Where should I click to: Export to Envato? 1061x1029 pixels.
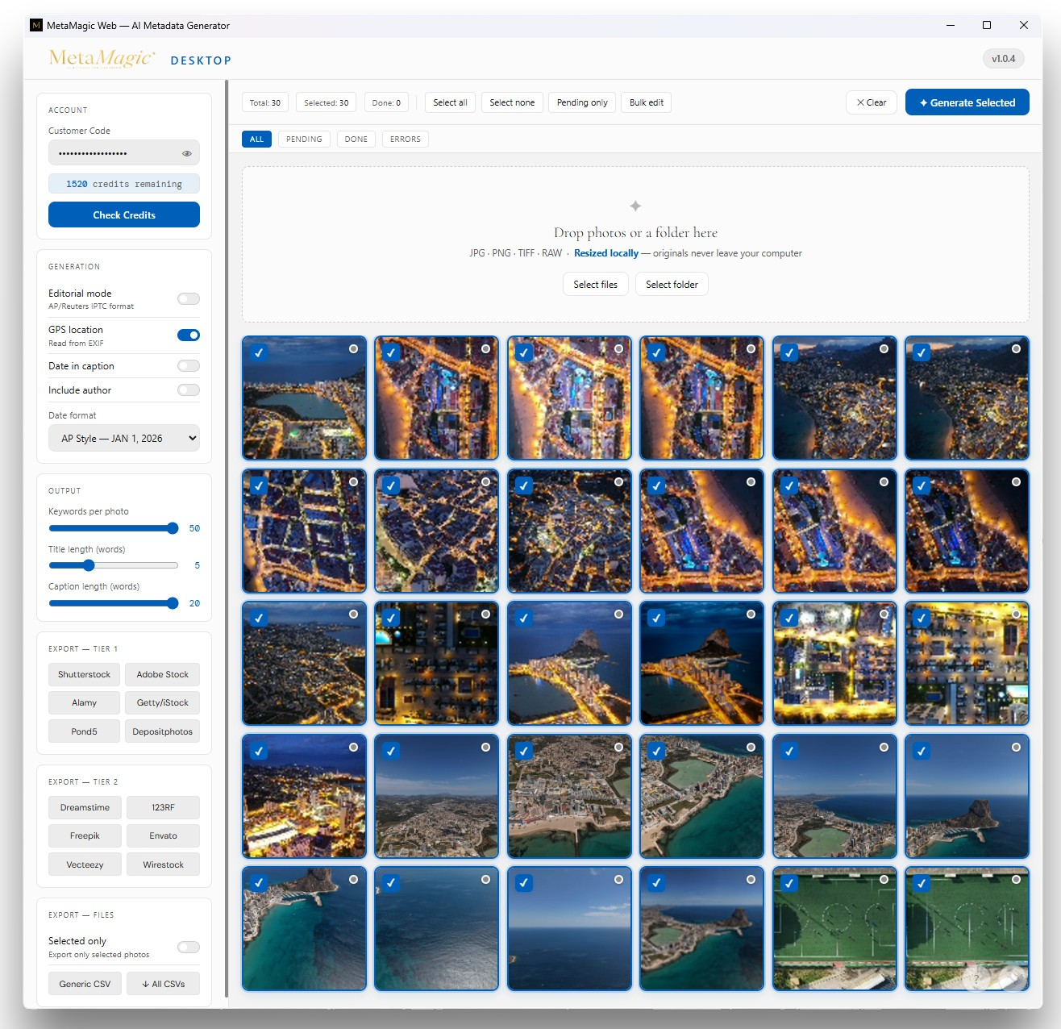[x=163, y=836]
